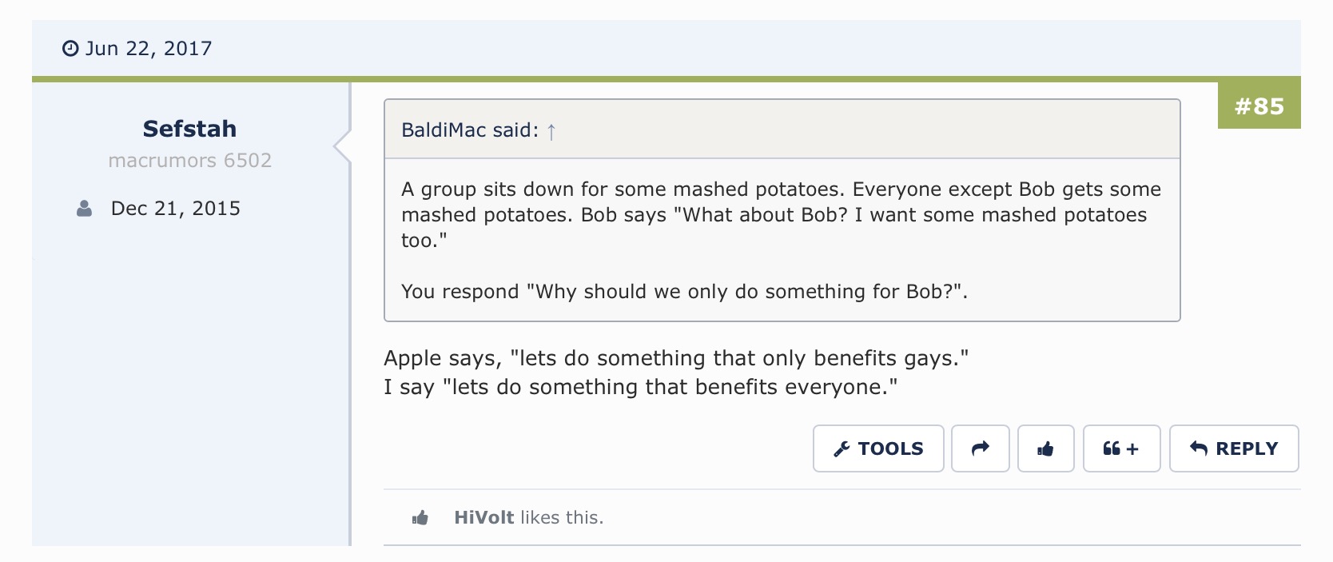The image size is (1333, 562).
Task: Click the quoted mashed potatoes text
Action: click(782, 240)
